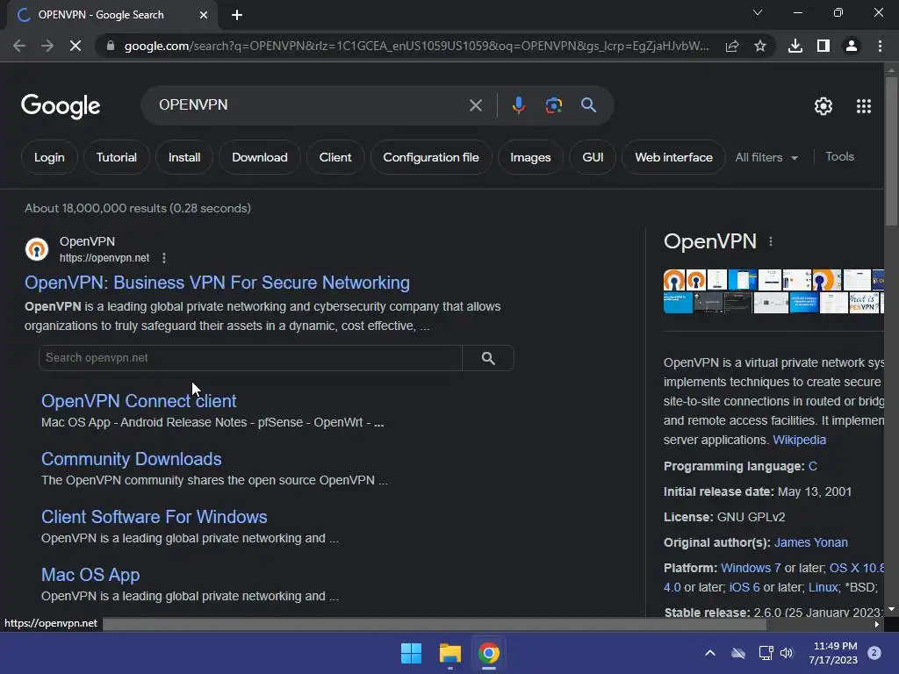Open programming language C link
The image size is (899, 674).
[x=812, y=467]
